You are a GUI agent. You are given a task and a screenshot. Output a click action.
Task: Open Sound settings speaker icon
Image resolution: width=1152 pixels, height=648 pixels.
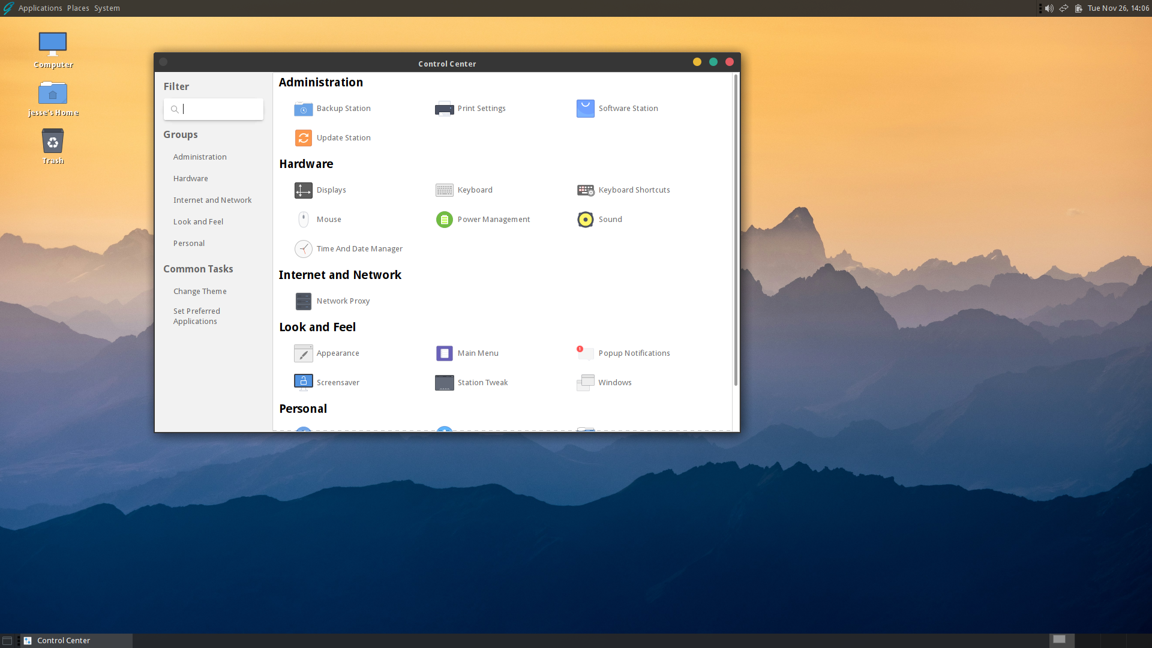(x=585, y=220)
